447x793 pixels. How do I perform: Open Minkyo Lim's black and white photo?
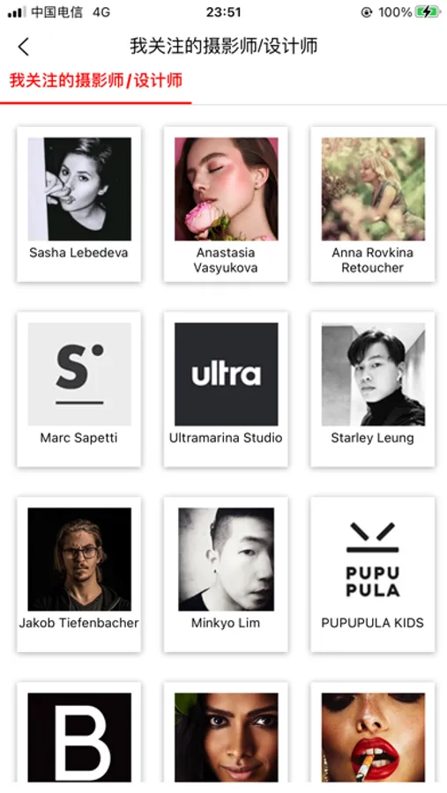coord(227,559)
